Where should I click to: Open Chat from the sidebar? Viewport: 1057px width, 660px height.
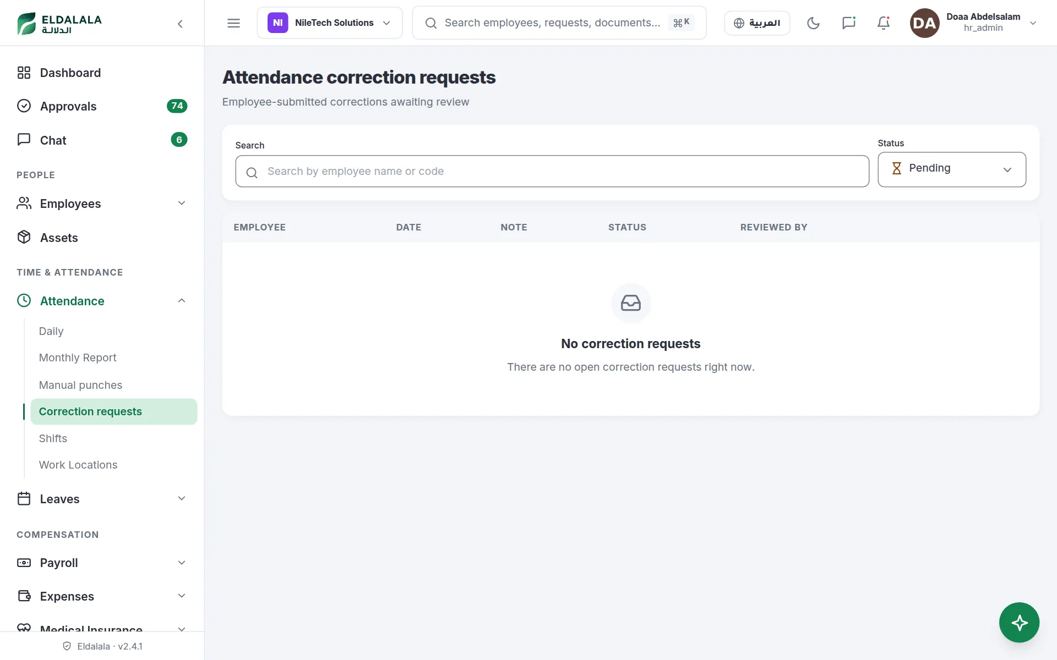tap(102, 140)
